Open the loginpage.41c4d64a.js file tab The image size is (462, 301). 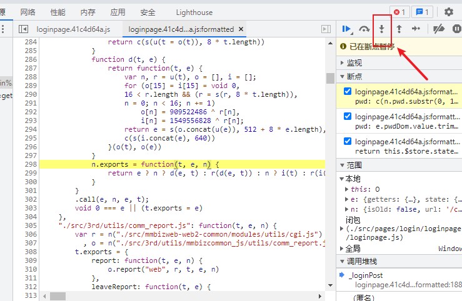point(73,29)
